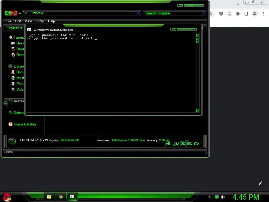Click DILSHAD-SYS computer name text
This screenshot has width=269, height=202.
point(32,140)
